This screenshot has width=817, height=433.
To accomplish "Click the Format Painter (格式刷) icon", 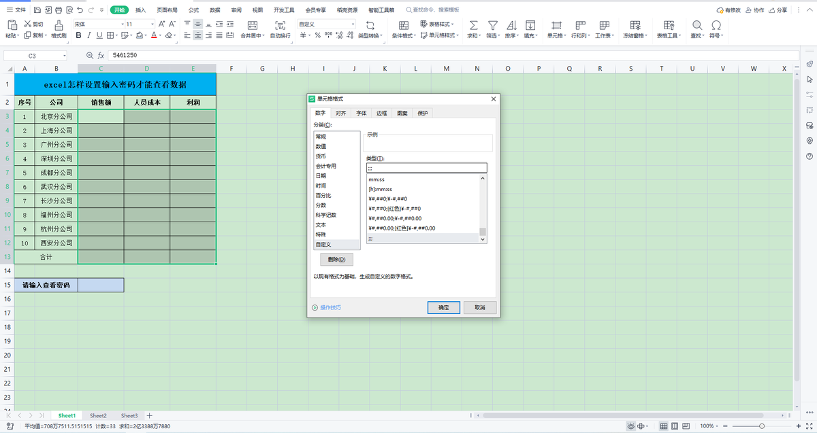I will tap(59, 24).
